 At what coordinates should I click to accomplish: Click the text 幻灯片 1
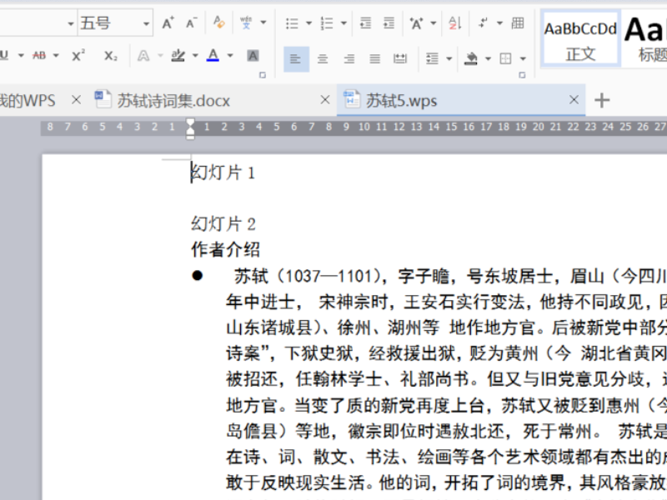[x=223, y=173]
